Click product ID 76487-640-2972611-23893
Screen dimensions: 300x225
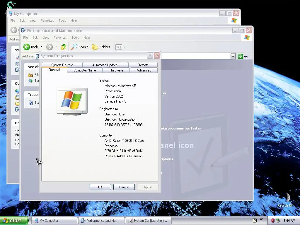pyautogui.click(x=124, y=125)
